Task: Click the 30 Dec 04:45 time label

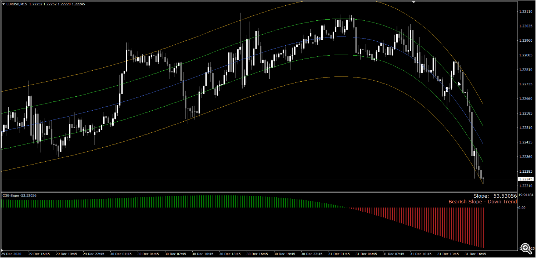Action: (148, 254)
